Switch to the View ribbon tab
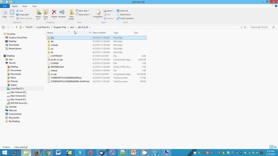The height and width of the screenshot is (156, 278). 34,6
